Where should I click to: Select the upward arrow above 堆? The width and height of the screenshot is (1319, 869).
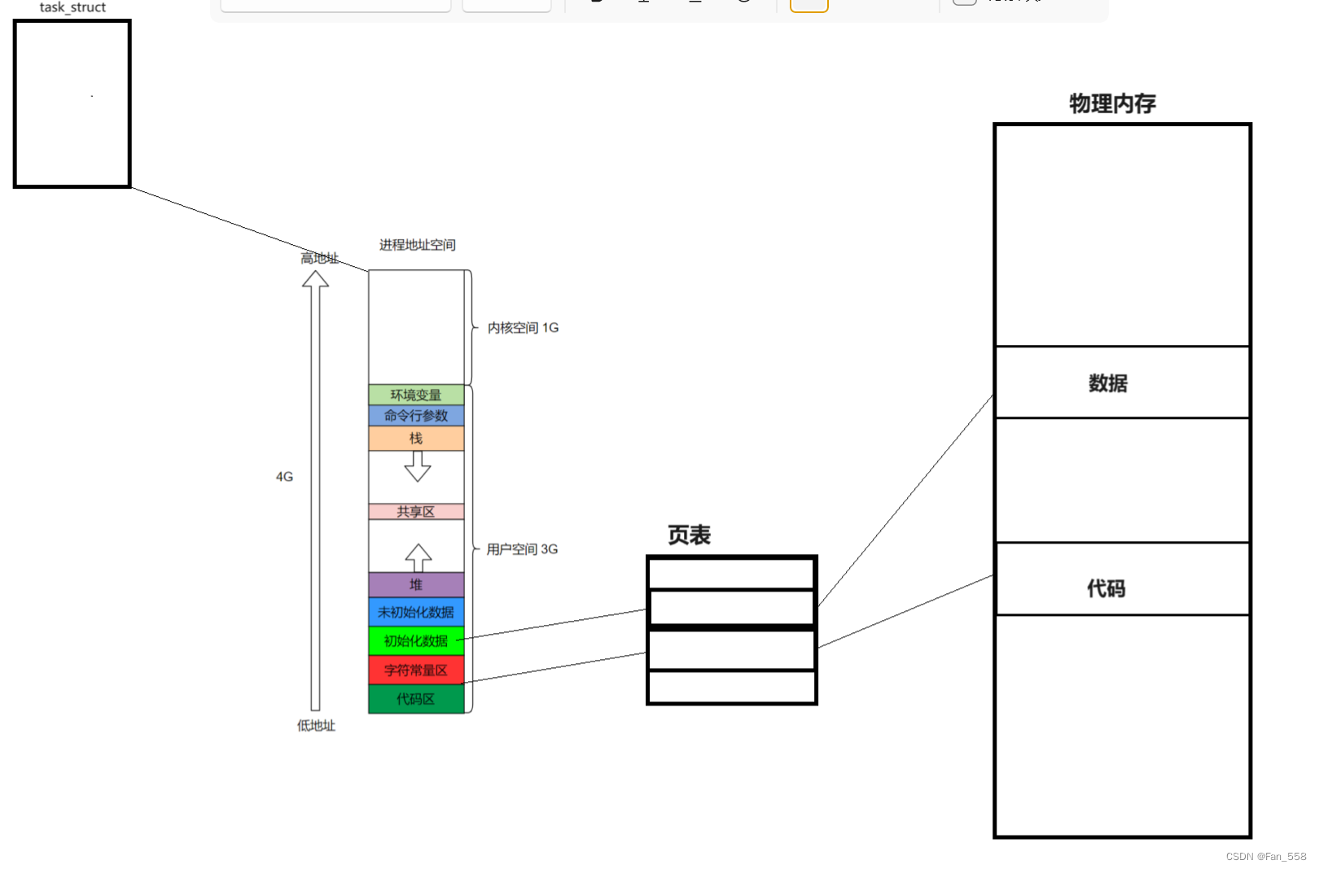coord(418,558)
